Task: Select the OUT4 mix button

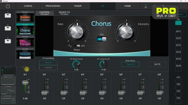Action: click(x=178, y=55)
